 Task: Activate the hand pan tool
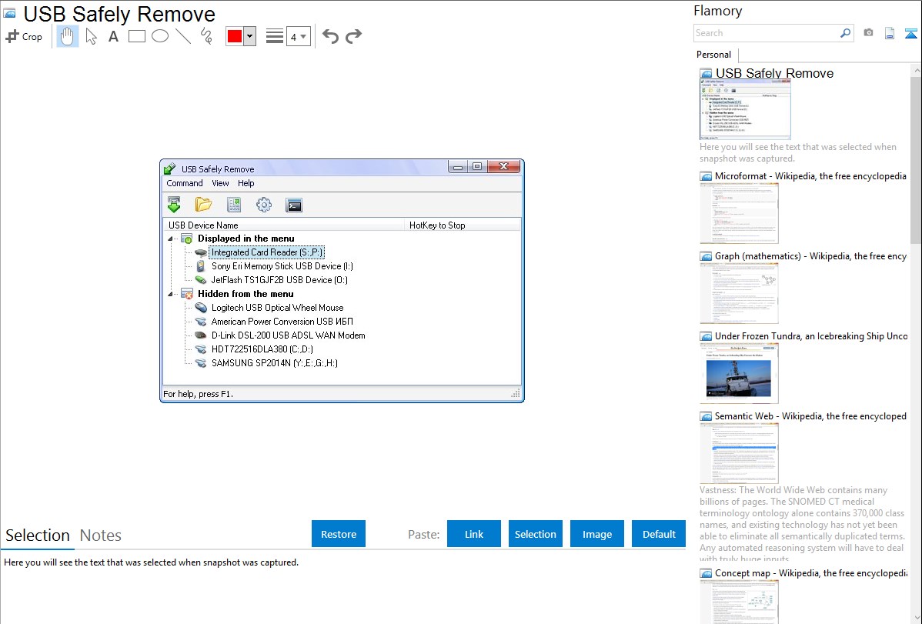pyautogui.click(x=68, y=36)
